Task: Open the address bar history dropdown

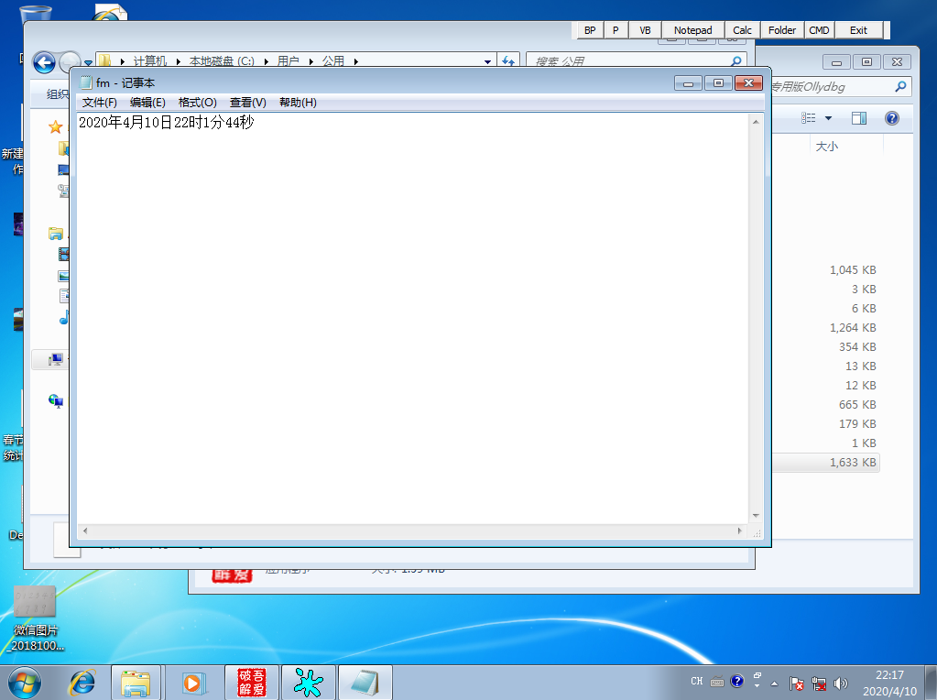Action: (487, 61)
